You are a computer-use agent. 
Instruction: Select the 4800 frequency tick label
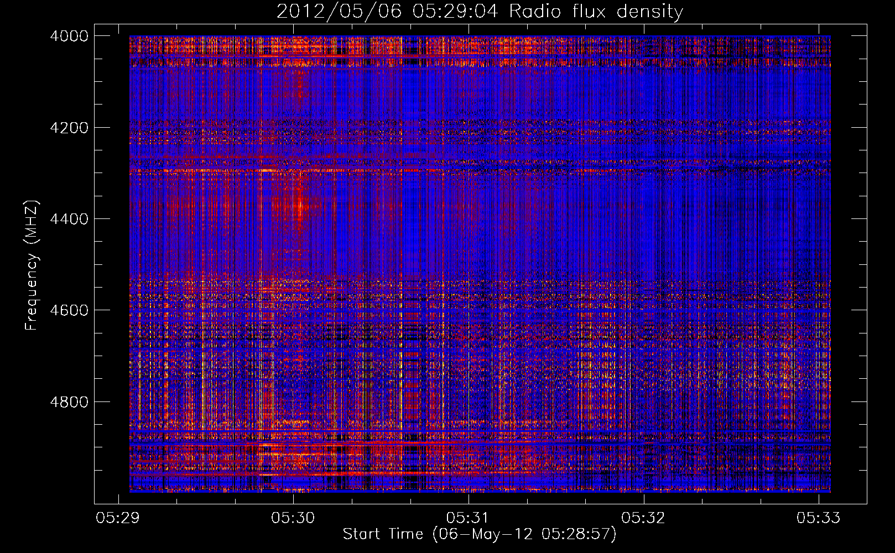(69, 401)
